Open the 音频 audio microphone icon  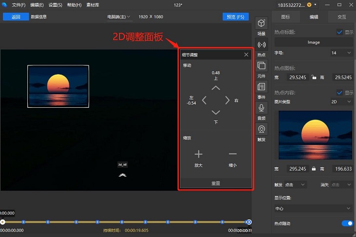(x=262, y=108)
